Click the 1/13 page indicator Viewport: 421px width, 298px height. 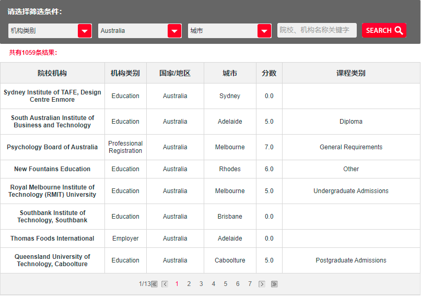point(145,284)
